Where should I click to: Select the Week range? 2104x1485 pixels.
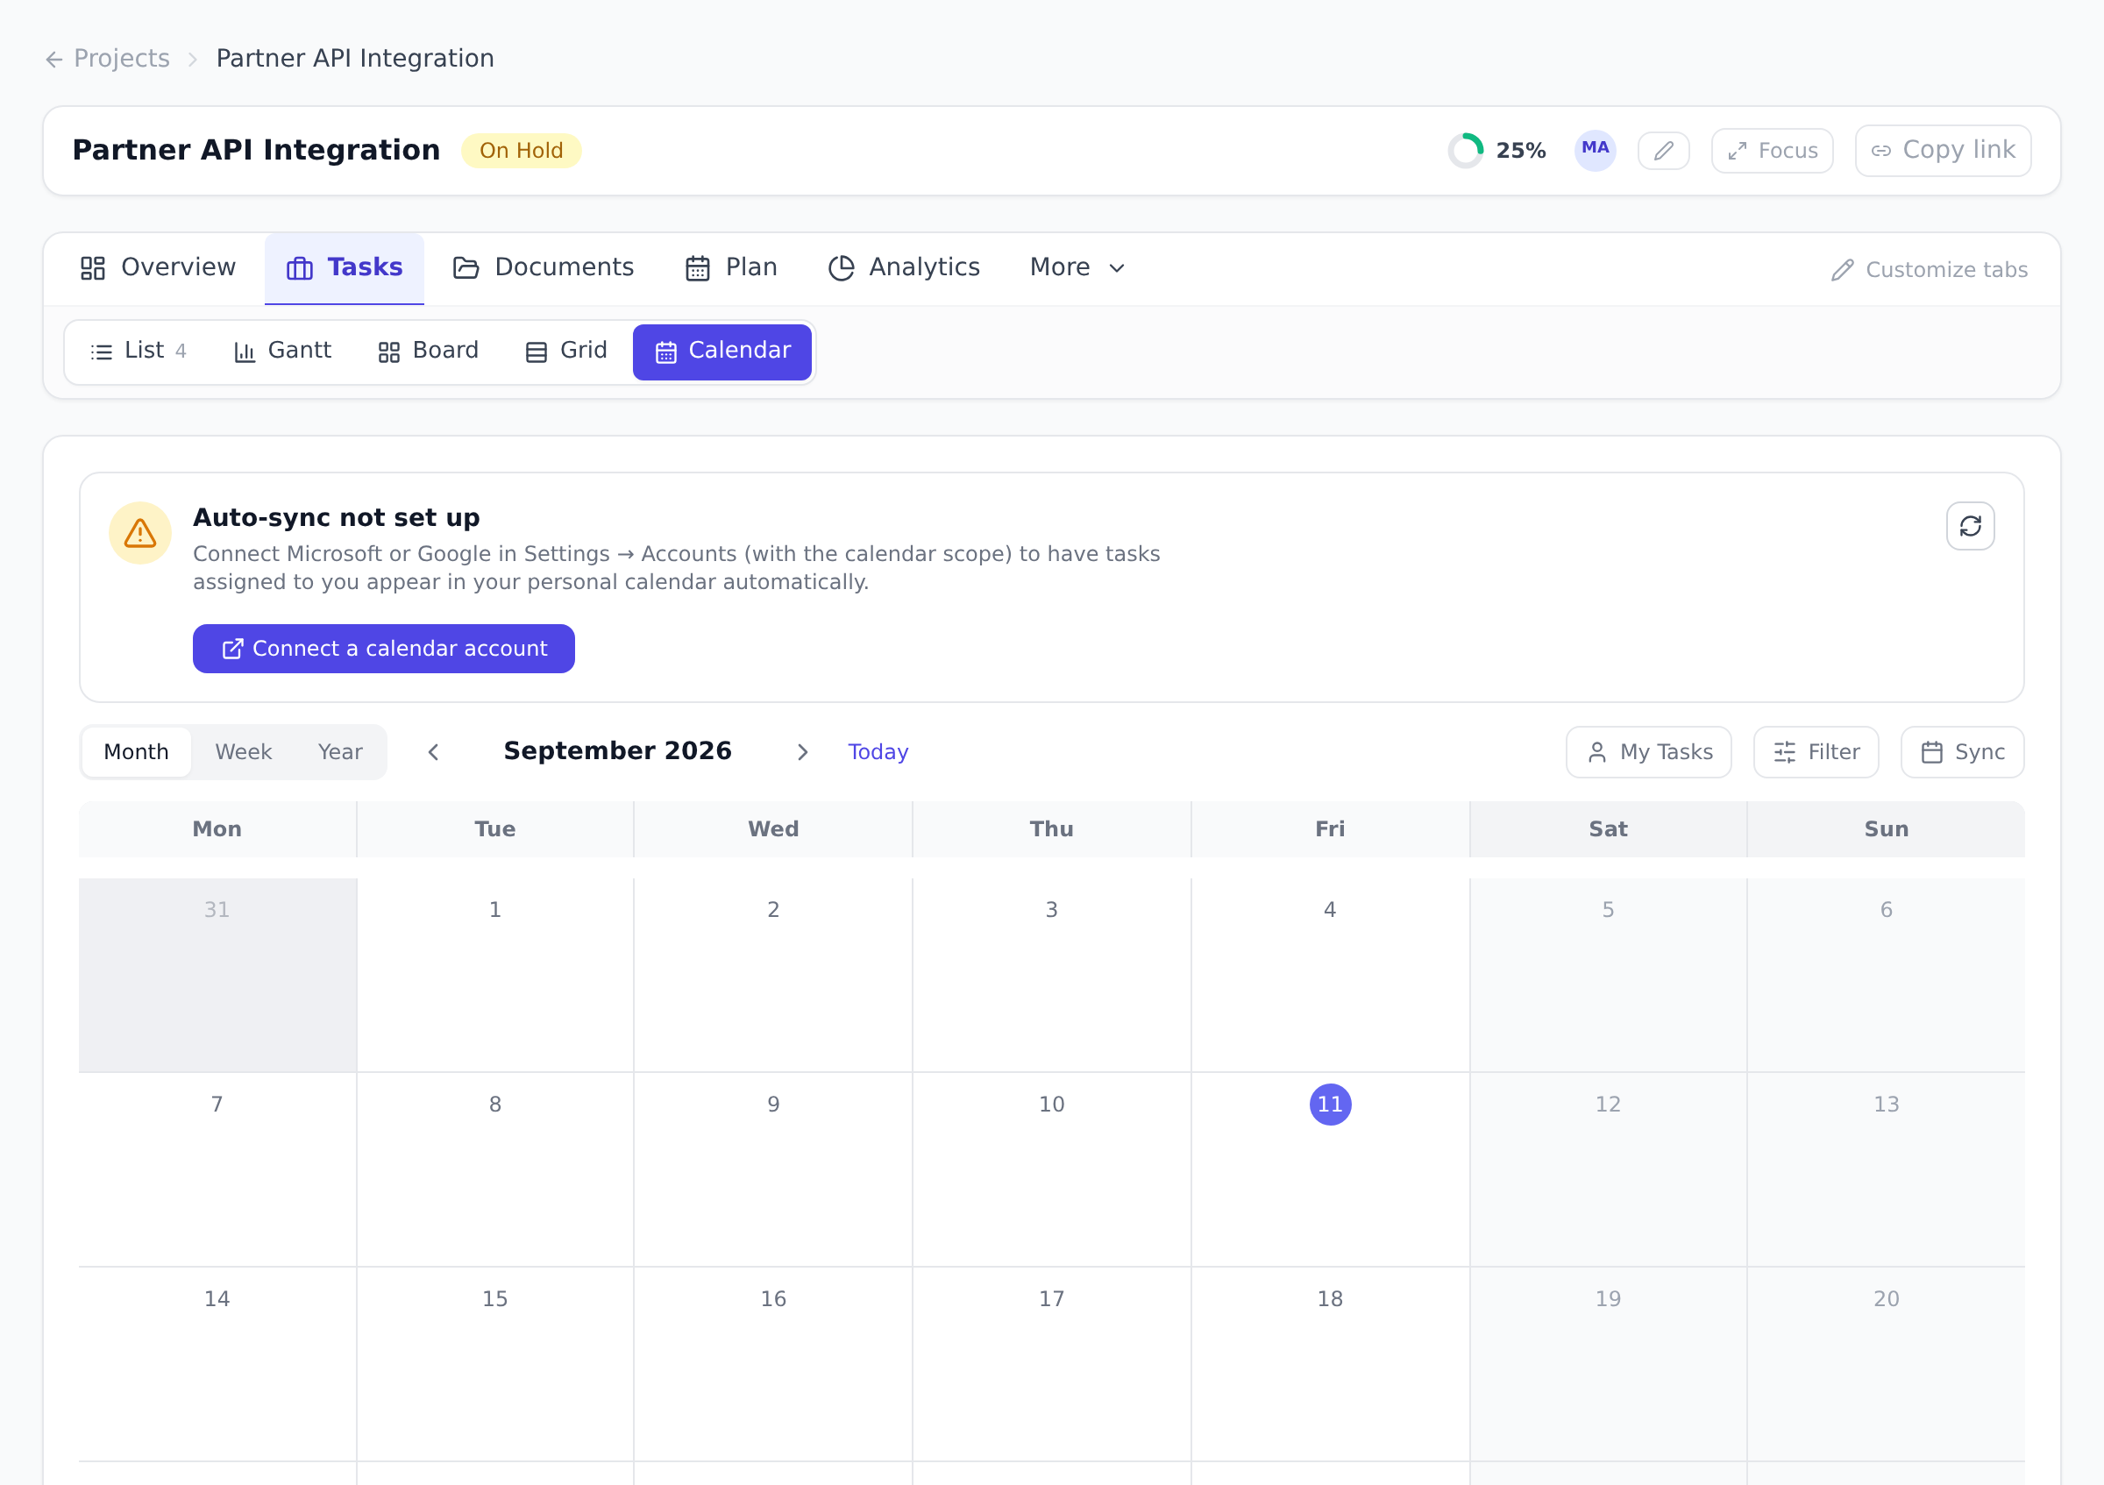[243, 752]
